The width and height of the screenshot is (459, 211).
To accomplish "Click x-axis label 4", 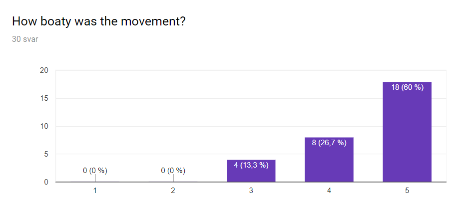I will (x=329, y=191).
